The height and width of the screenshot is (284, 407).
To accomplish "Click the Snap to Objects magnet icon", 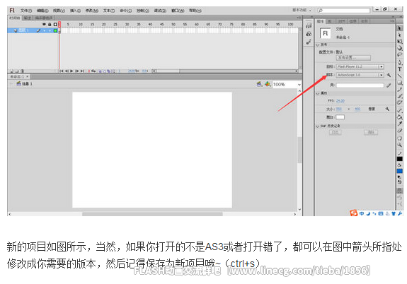I will (399, 191).
